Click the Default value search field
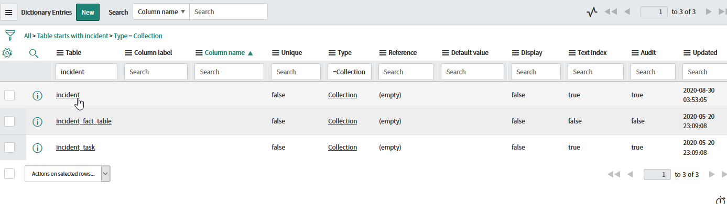The image size is (727, 204). point(472,72)
